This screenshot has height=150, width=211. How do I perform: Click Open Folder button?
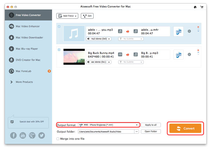[151, 131]
